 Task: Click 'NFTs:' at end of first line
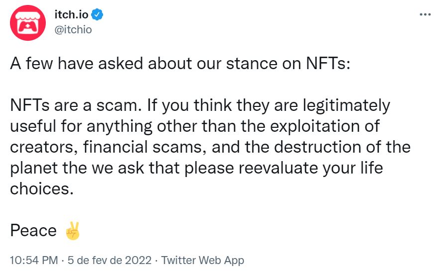click(328, 63)
